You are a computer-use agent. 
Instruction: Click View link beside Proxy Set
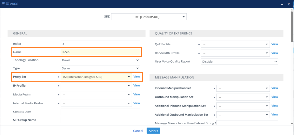pyautogui.click(x=137, y=77)
